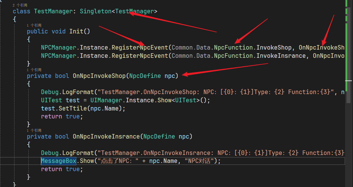The image size is (353, 187).
Task: Click InvokeInsrance in the second RegisterNpcEvent call
Action: click(x=281, y=56)
